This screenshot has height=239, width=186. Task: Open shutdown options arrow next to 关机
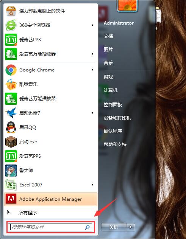[x=131, y=227]
